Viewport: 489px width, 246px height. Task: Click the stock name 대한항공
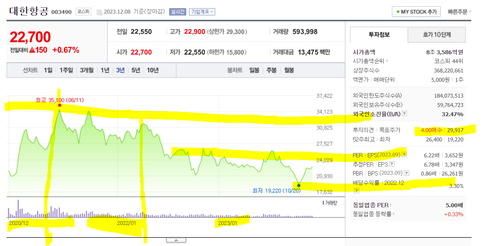point(29,11)
